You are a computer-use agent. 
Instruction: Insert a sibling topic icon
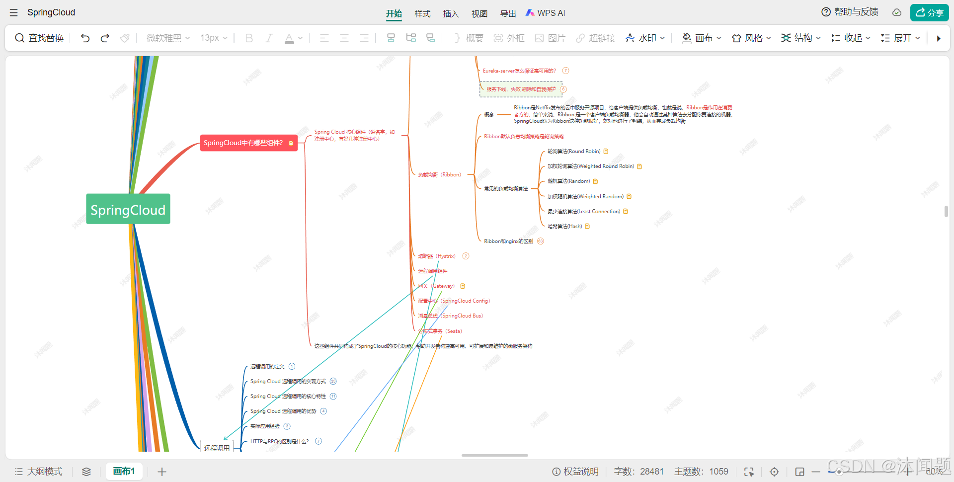point(391,38)
